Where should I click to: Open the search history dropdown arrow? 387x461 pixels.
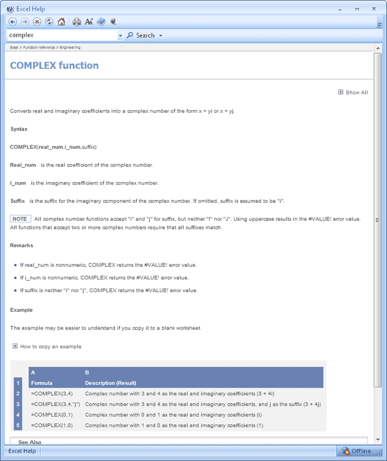click(120, 36)
